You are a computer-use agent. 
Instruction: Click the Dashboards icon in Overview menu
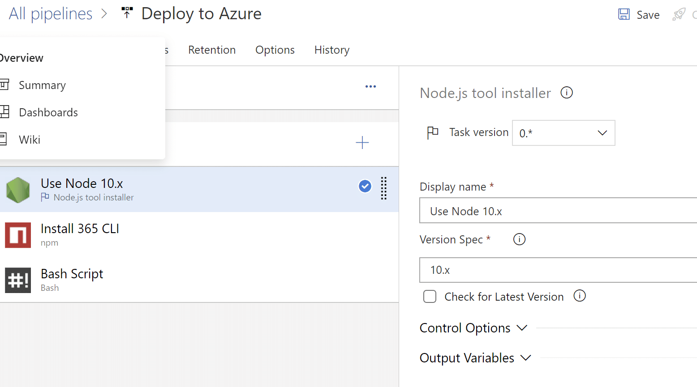(4, 111)
